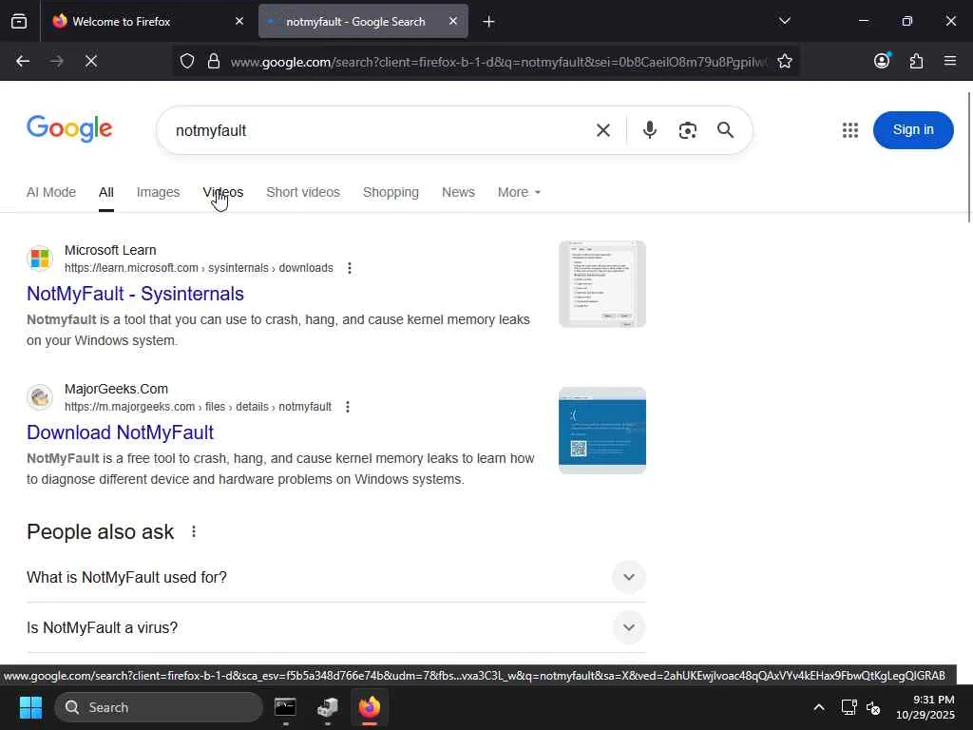Image resolution: width=973 pixels, height=730 pixels.
Task: Open Firefox from the taskbar
Action: [x=370, y=707]
